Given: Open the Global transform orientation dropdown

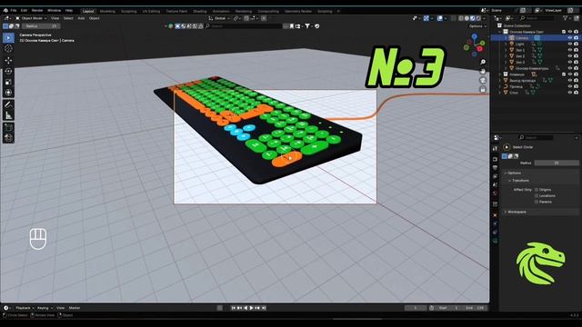Looking at the screenshot, I should 220,18.
